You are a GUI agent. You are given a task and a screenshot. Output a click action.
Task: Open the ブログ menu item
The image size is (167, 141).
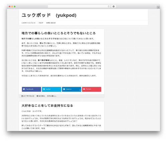coord(41,23)
